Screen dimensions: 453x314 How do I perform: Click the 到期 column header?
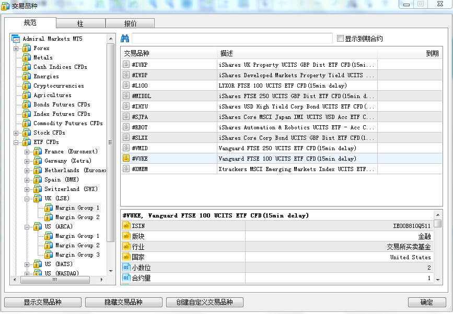coord(410,53)
